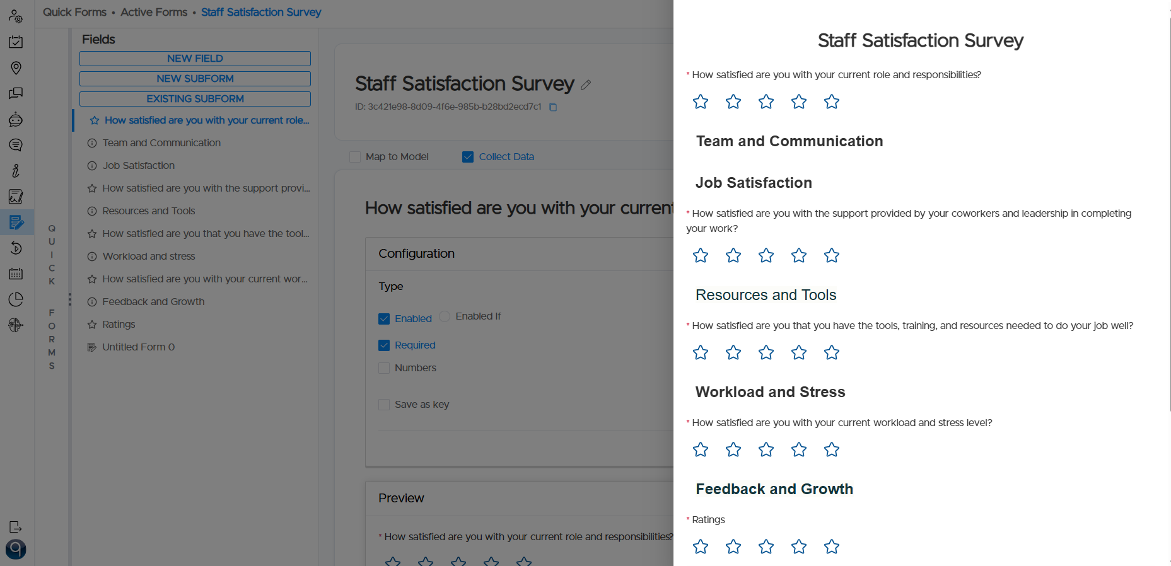Open Quick Forms from the breadcrumb
The height and width of the screenshot is (566, 1171).
point(74,11)
